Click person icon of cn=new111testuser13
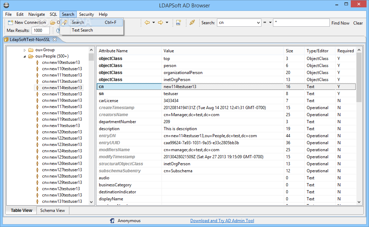This screenshot has width=369, height=227. [x=37, y=75]
